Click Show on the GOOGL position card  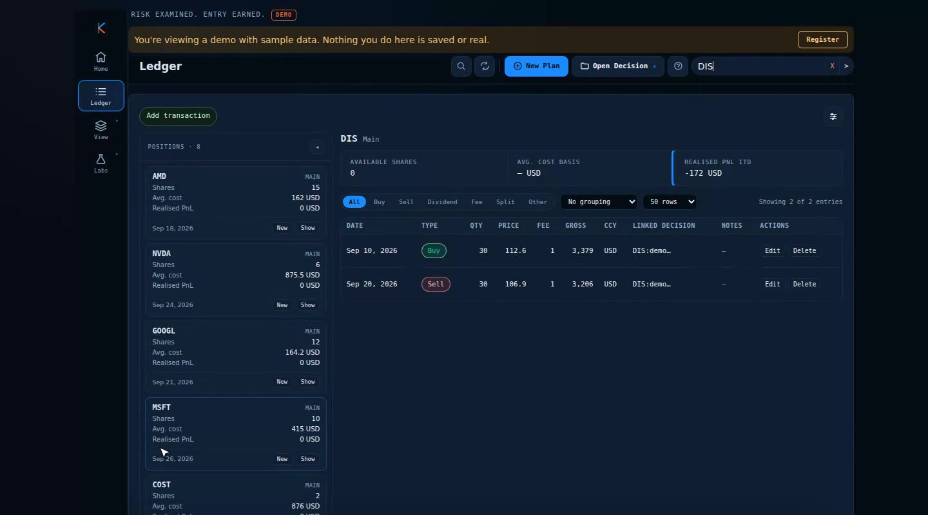pos(308,382)
